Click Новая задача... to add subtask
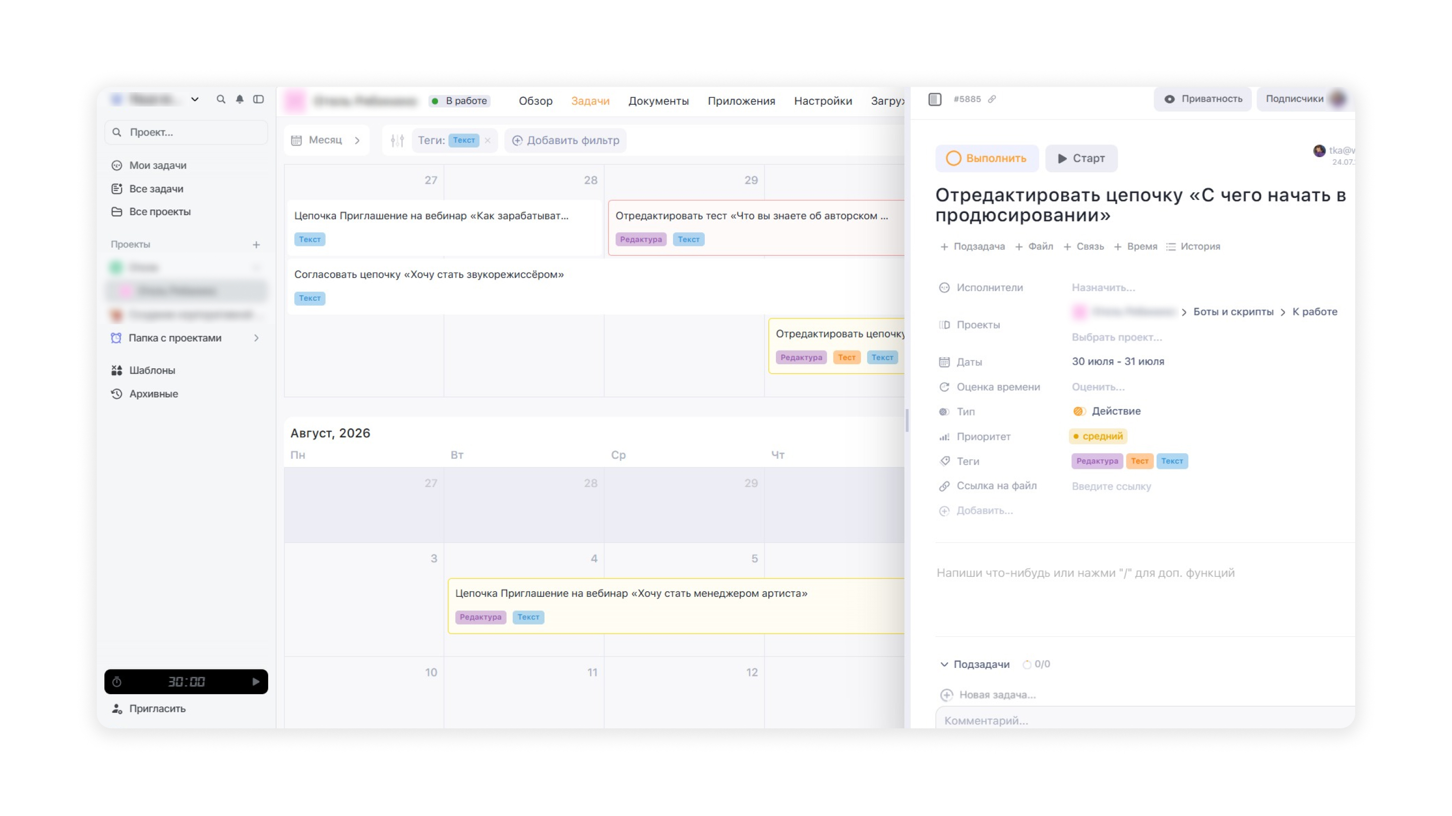The image size is (1452, 816). [x=988, y=695]
